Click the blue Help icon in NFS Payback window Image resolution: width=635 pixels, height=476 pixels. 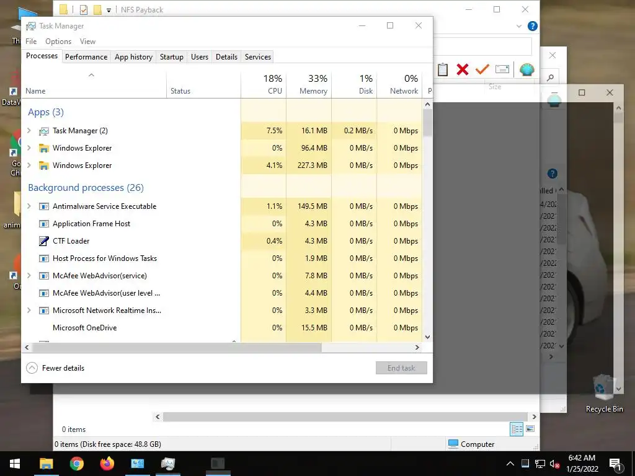pyautogui.click(x=532, y=26)
